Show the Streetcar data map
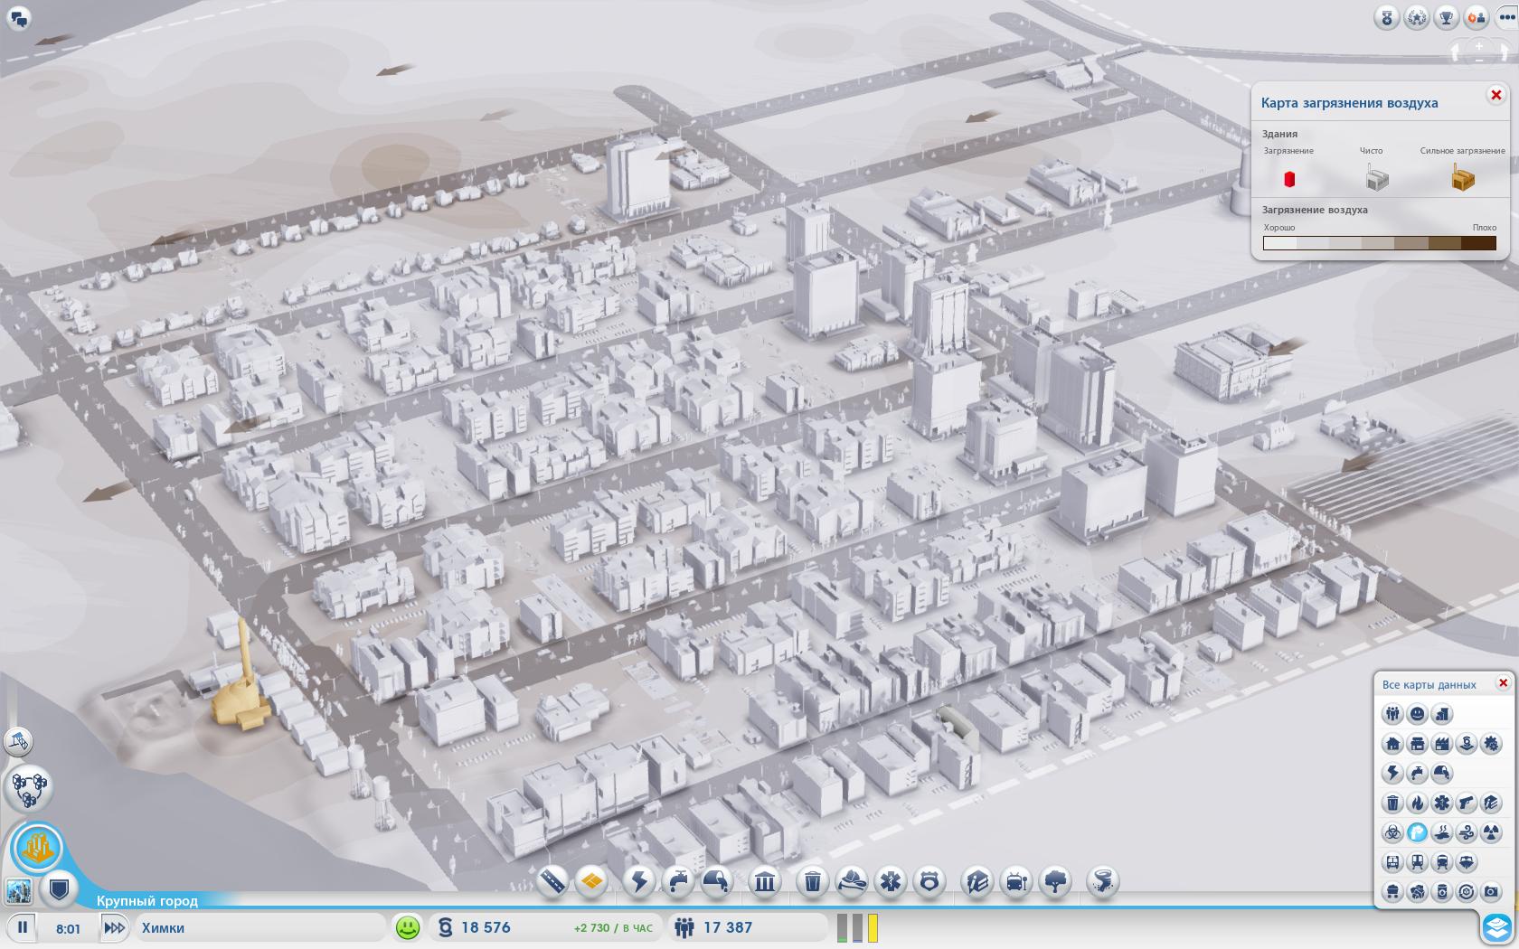1519x949 pixels. (1417, 862)
